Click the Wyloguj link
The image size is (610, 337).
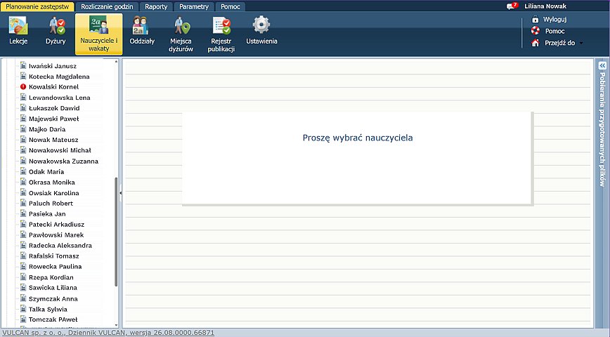click(554, 20)
